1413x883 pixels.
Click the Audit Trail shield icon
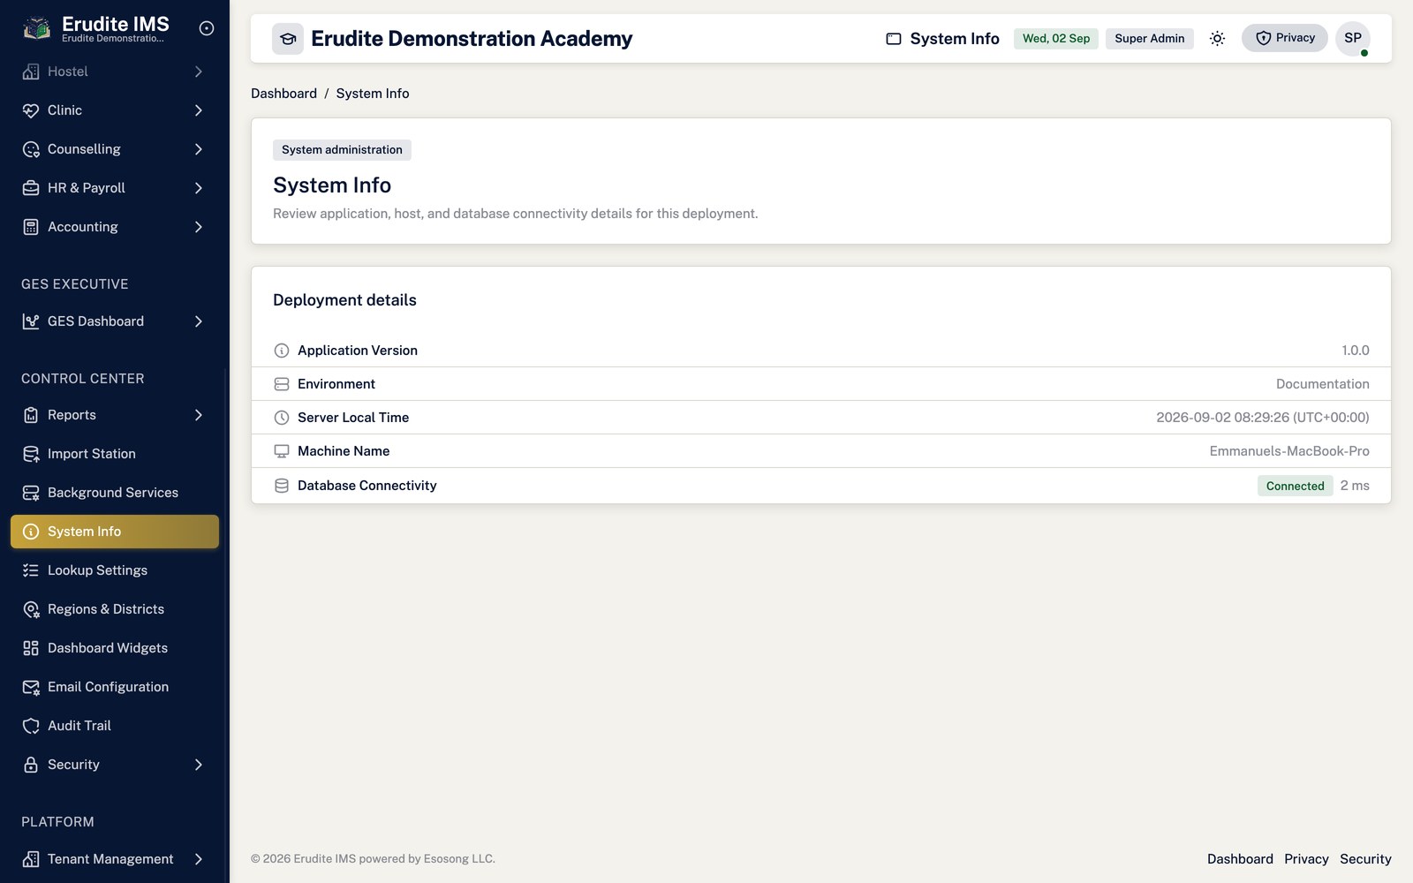pos(31,726)
